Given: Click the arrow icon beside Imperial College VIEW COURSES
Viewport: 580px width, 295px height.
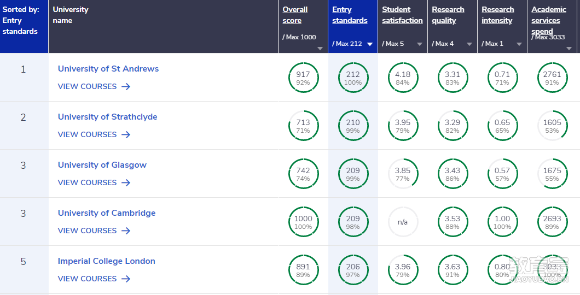Looking at the screenshot, I should click(x=126, y=279).
